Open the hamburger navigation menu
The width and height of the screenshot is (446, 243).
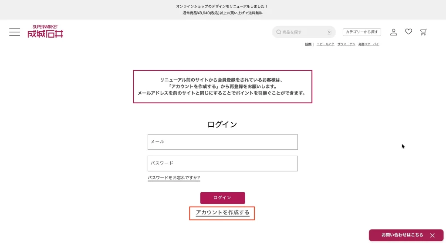[14, 32]
